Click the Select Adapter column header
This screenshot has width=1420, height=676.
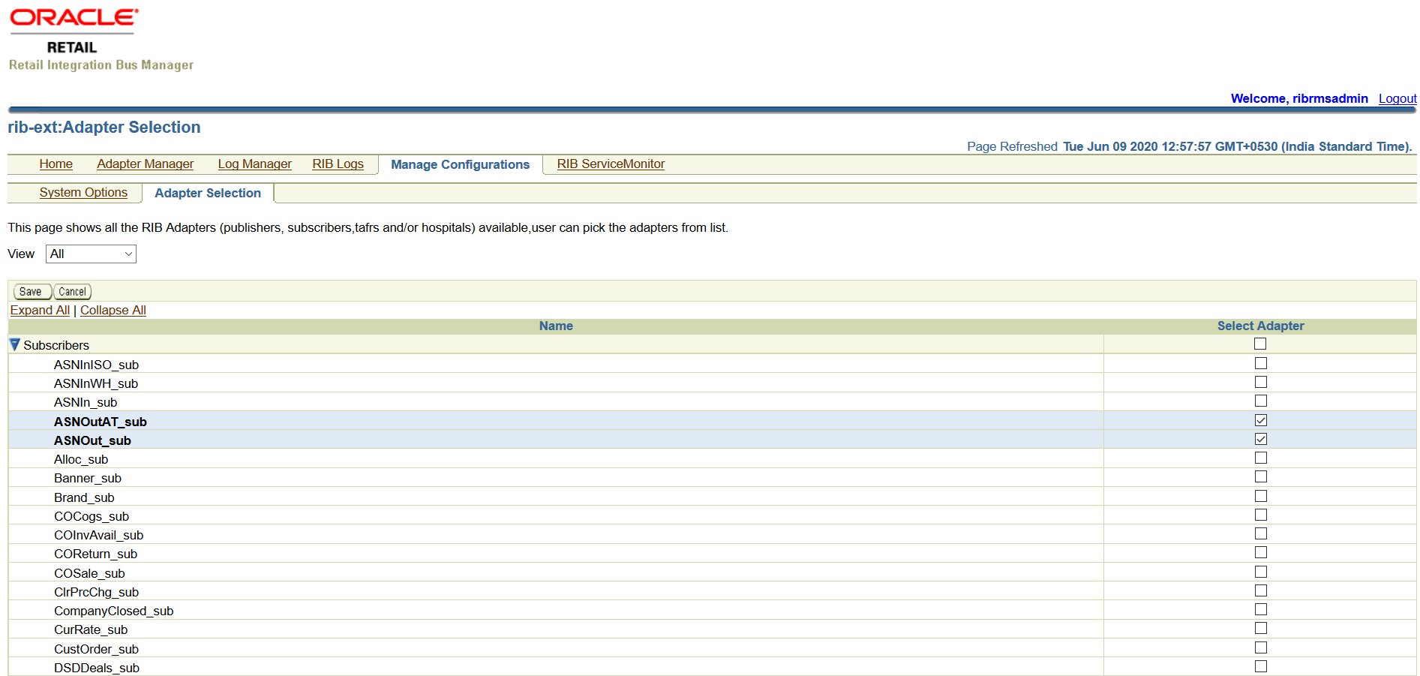1260,326
